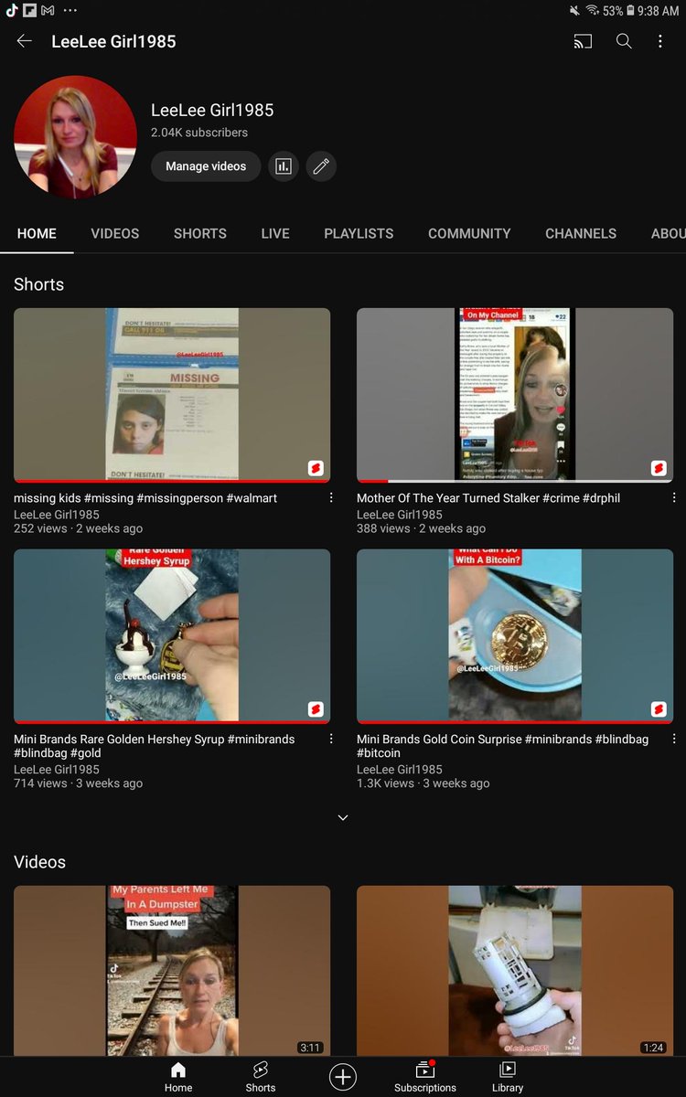Viewport: 686px width, 1097px height.
Task: Open options for Gold Coin Surprise short
Action: [674, 740]
